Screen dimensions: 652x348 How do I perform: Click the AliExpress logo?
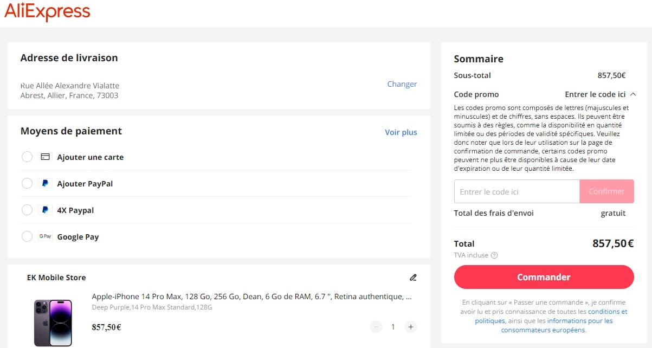[47, 12]
